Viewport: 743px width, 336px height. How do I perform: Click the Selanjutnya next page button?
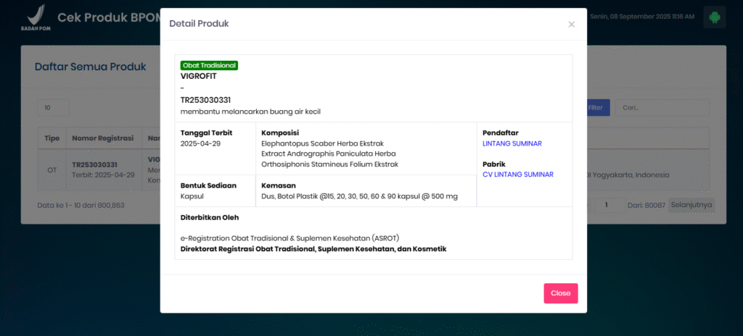point(691,206)
